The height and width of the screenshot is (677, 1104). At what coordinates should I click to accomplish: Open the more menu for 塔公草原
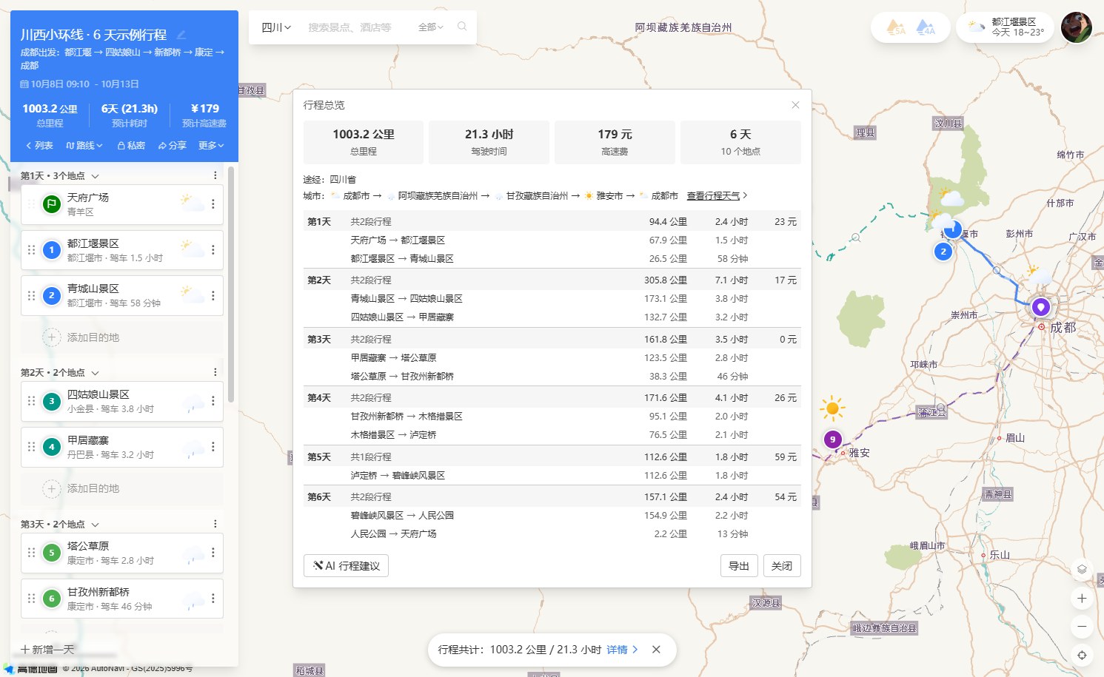pos(213,553)
